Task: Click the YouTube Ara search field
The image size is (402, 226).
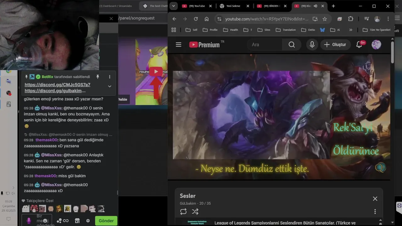Action: point(264,45)
